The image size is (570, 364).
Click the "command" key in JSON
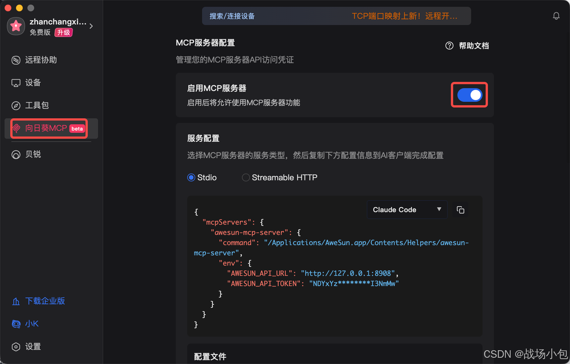pyautogui.click(x=237, y=243)
